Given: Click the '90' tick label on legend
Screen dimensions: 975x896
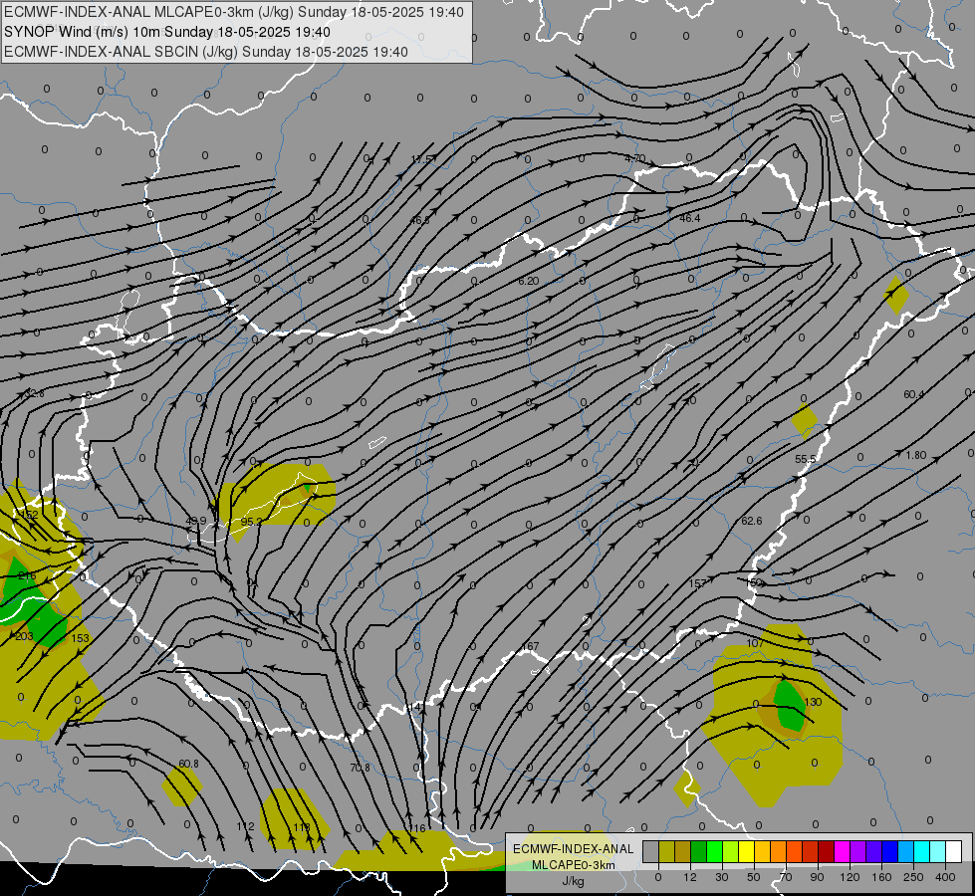Looking at the screenshot, I should pyautogui.click(x=817, y=877).
